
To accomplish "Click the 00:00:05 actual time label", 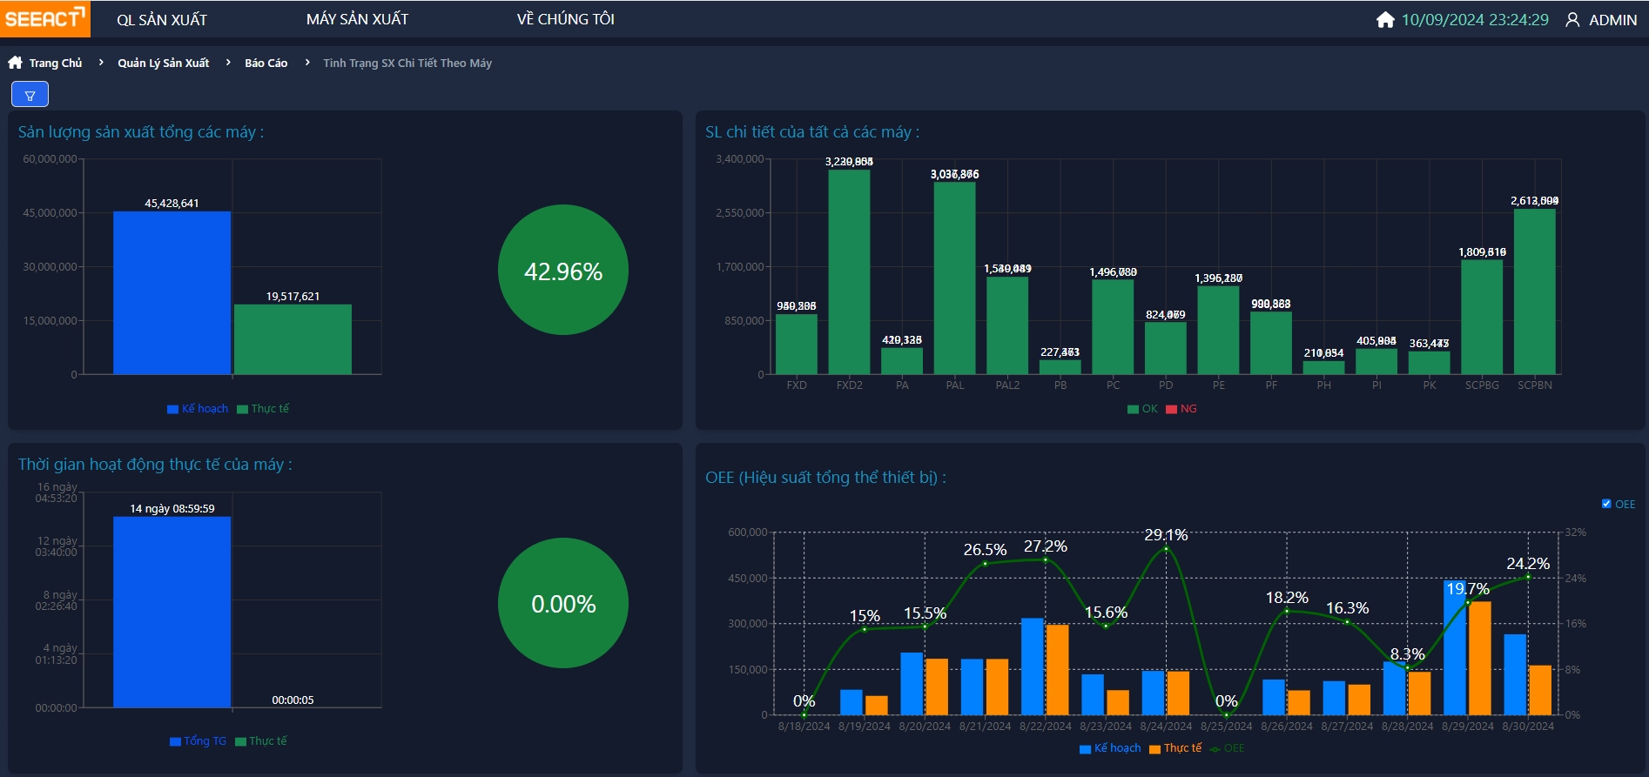I will 293,700.
